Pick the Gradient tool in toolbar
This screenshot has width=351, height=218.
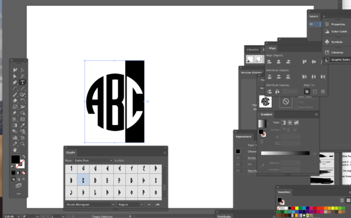(x=15, y=126)
